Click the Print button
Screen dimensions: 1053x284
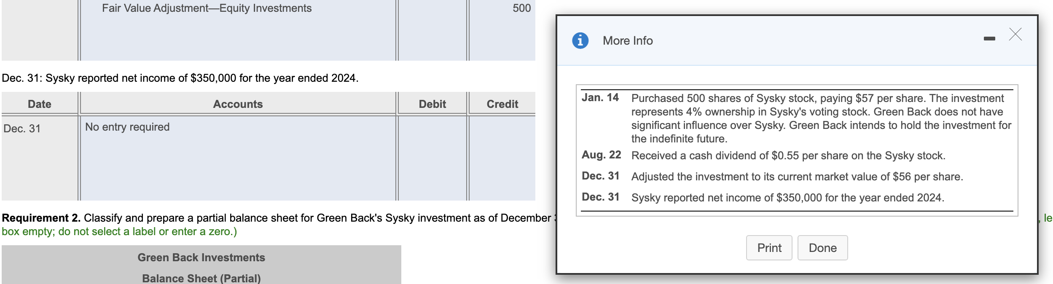(769, 248)
